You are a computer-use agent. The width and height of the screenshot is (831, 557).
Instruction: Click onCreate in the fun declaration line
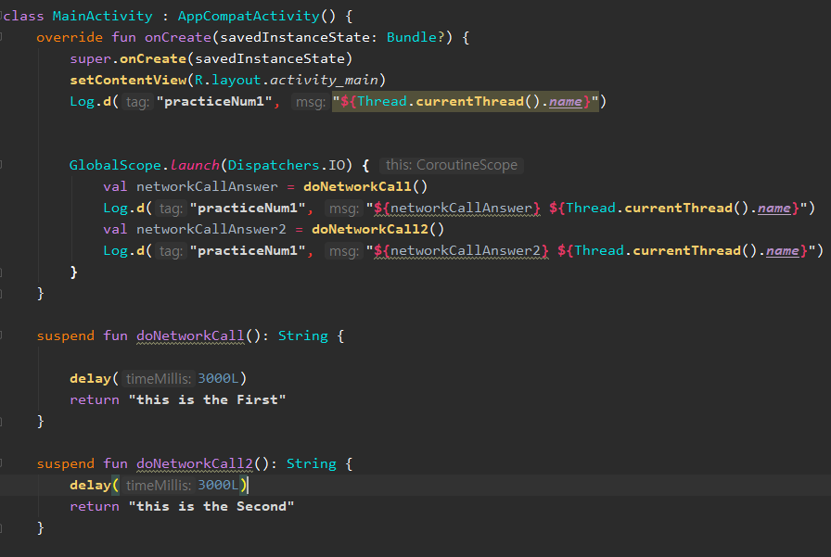(x=177, y=37)
